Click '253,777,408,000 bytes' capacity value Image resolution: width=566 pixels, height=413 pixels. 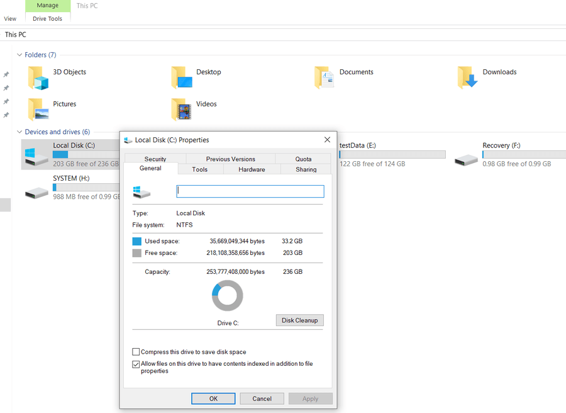pyautogui.click(x=235, y=272)
